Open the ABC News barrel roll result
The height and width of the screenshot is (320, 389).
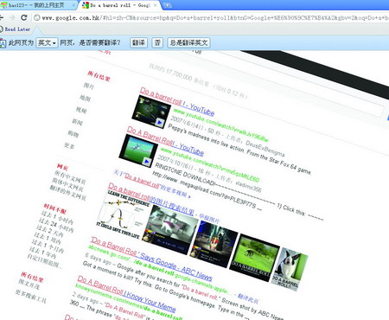pos(151,259)
